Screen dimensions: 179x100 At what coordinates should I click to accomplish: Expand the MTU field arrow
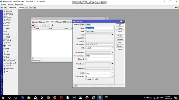point(112,35)
